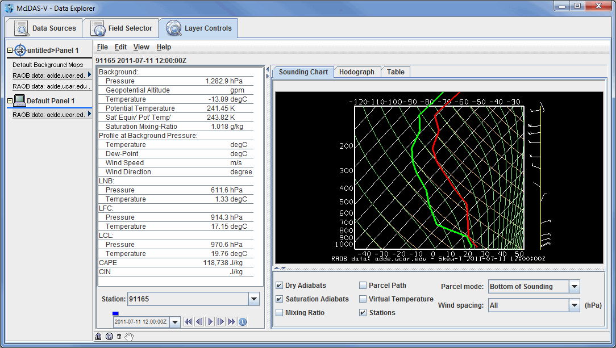Viewport: 616px width, 348px height.
Task: Click the CIN row label
Action: [x=105, y=272]
